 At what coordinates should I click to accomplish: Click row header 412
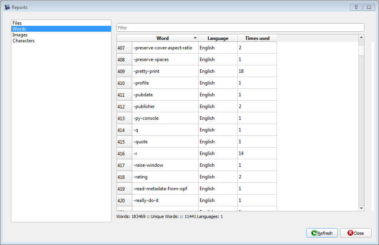[124, 106]
